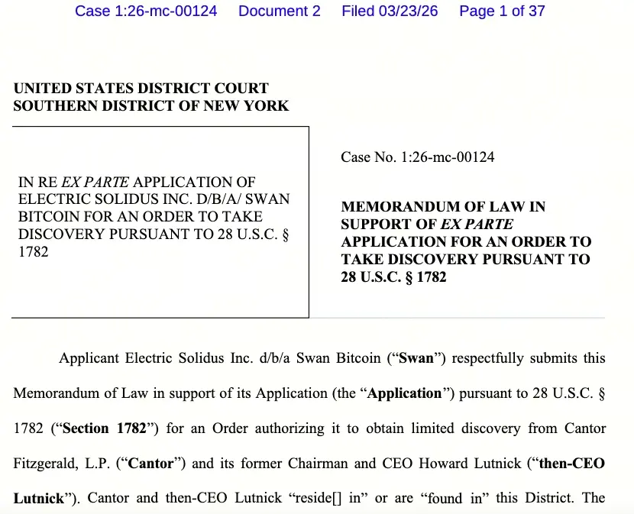
Task: Click title line "APPLICATION FOR AN ORDER TO"
Action: point(466,241)
